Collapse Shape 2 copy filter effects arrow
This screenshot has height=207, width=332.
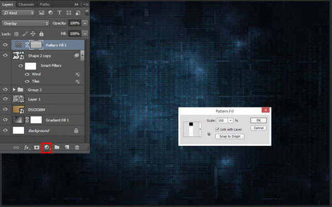click(x=82, y=55)
